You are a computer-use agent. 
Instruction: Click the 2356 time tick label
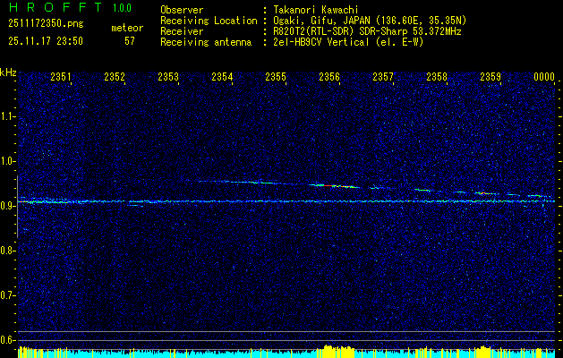(329, 76)
